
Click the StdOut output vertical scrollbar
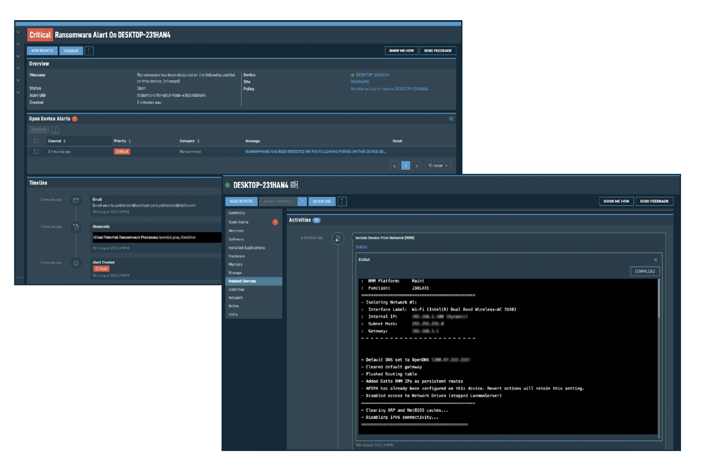tap(659, 300)
